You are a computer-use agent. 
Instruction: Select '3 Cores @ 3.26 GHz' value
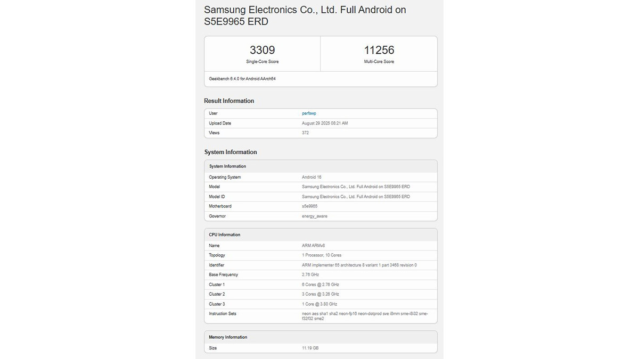tap(321, 294)
